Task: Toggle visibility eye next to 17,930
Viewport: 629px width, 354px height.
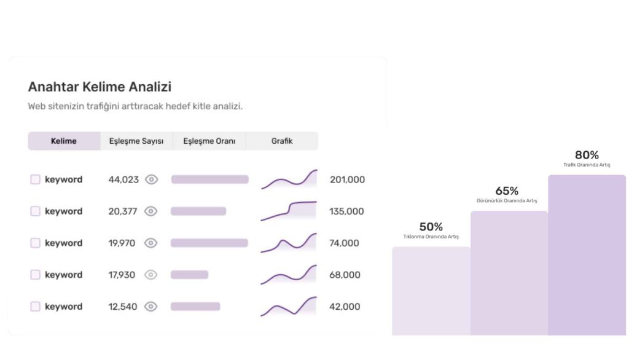Action: point(150,275)
